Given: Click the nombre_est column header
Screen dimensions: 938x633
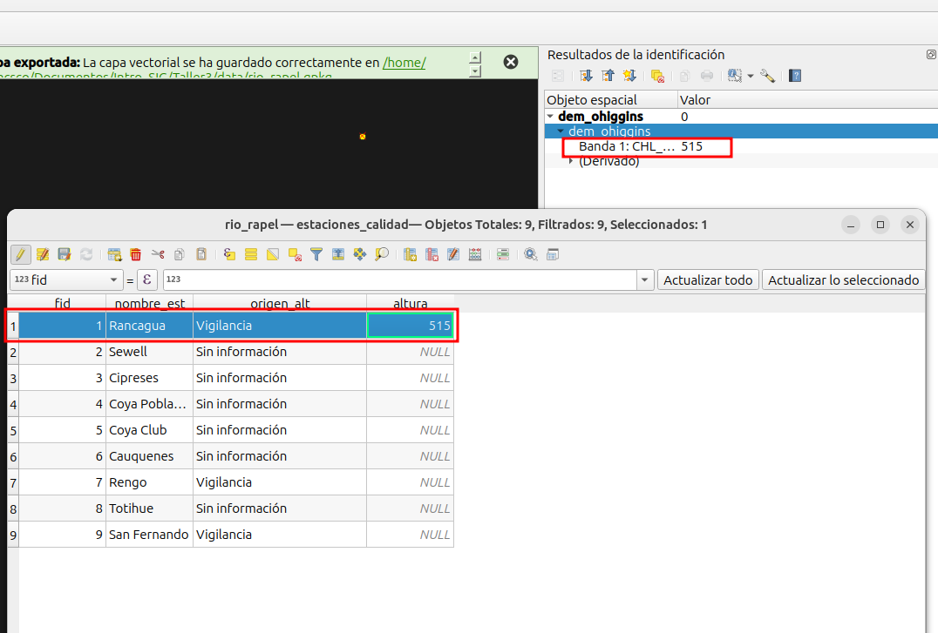Looking at the screenshot, I should tap(149, 303).
